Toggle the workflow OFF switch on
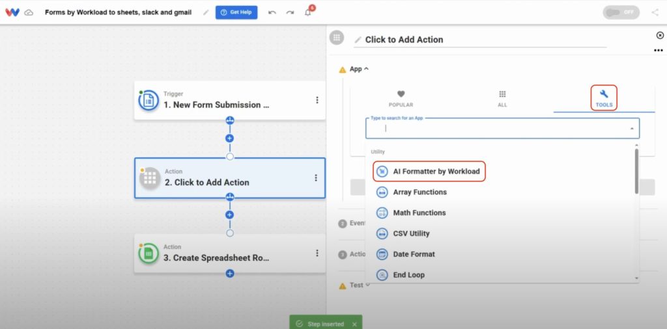 click(x=621, y=12)
